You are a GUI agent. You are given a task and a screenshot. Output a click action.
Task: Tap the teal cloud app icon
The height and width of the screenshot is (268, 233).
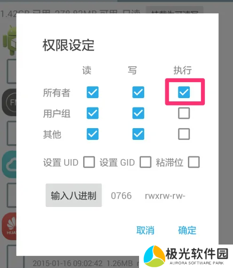(x=9, y=164)
